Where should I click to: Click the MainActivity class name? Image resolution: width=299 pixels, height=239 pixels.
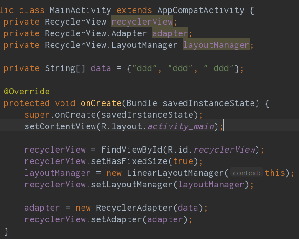(x=80, y=10)
